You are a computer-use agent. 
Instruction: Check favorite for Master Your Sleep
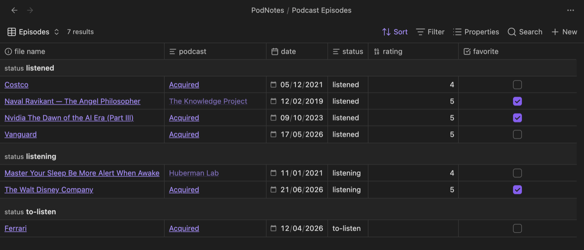[x=517, y=173]
